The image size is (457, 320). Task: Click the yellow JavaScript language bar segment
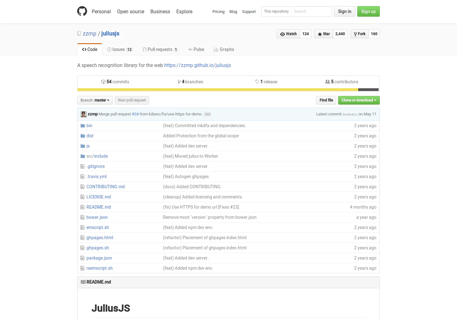coord(218,90)
